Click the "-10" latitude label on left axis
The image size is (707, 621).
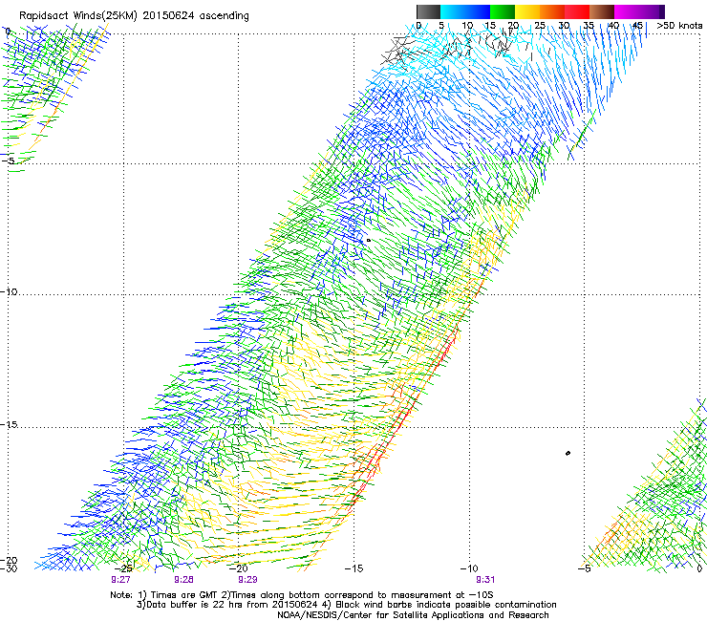point(9,291)
